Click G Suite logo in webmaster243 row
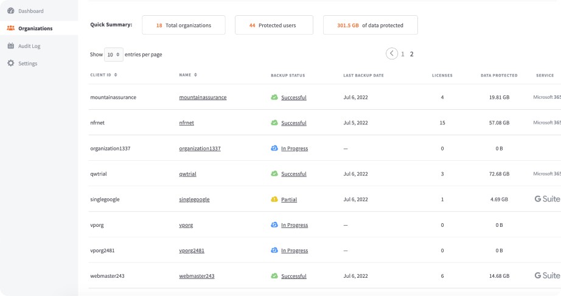Image resolution: width=561 pixels, height=296 pixels. point(548,275)
